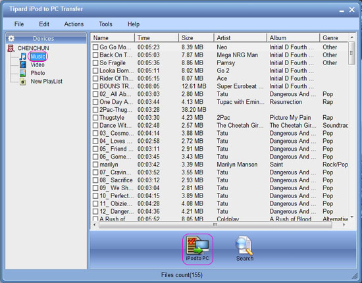This screenshot has width=362, height=283.
Task: Click the iPod to PC transfer icon
Action: [x=197, y=245]
